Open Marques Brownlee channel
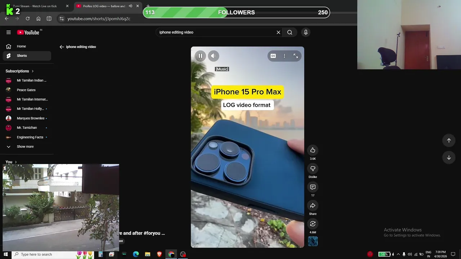 (27, 118)
